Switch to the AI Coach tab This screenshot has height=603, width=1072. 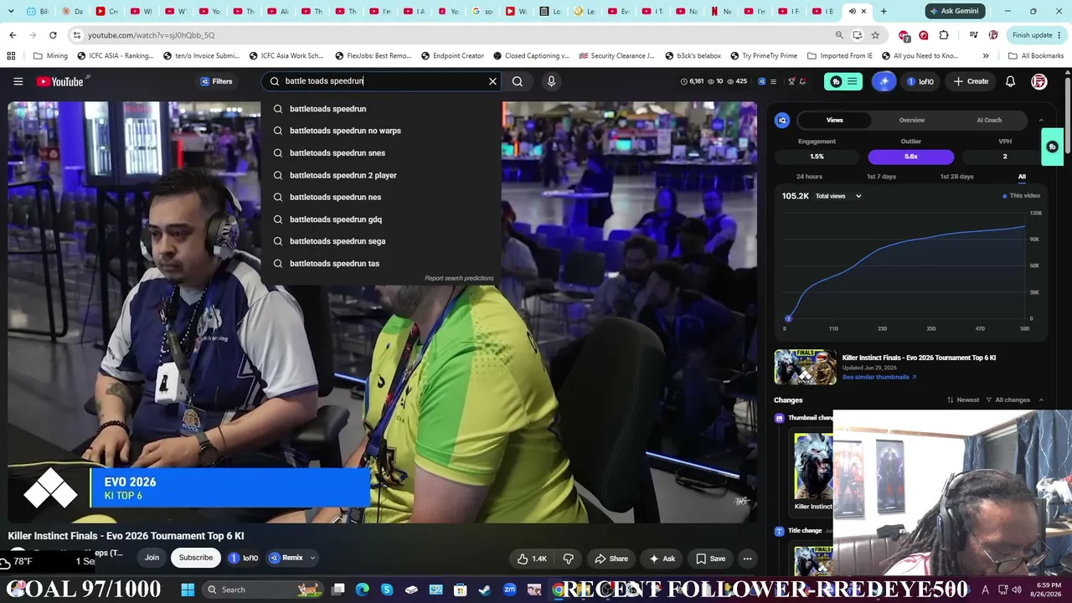pos(989,120)
